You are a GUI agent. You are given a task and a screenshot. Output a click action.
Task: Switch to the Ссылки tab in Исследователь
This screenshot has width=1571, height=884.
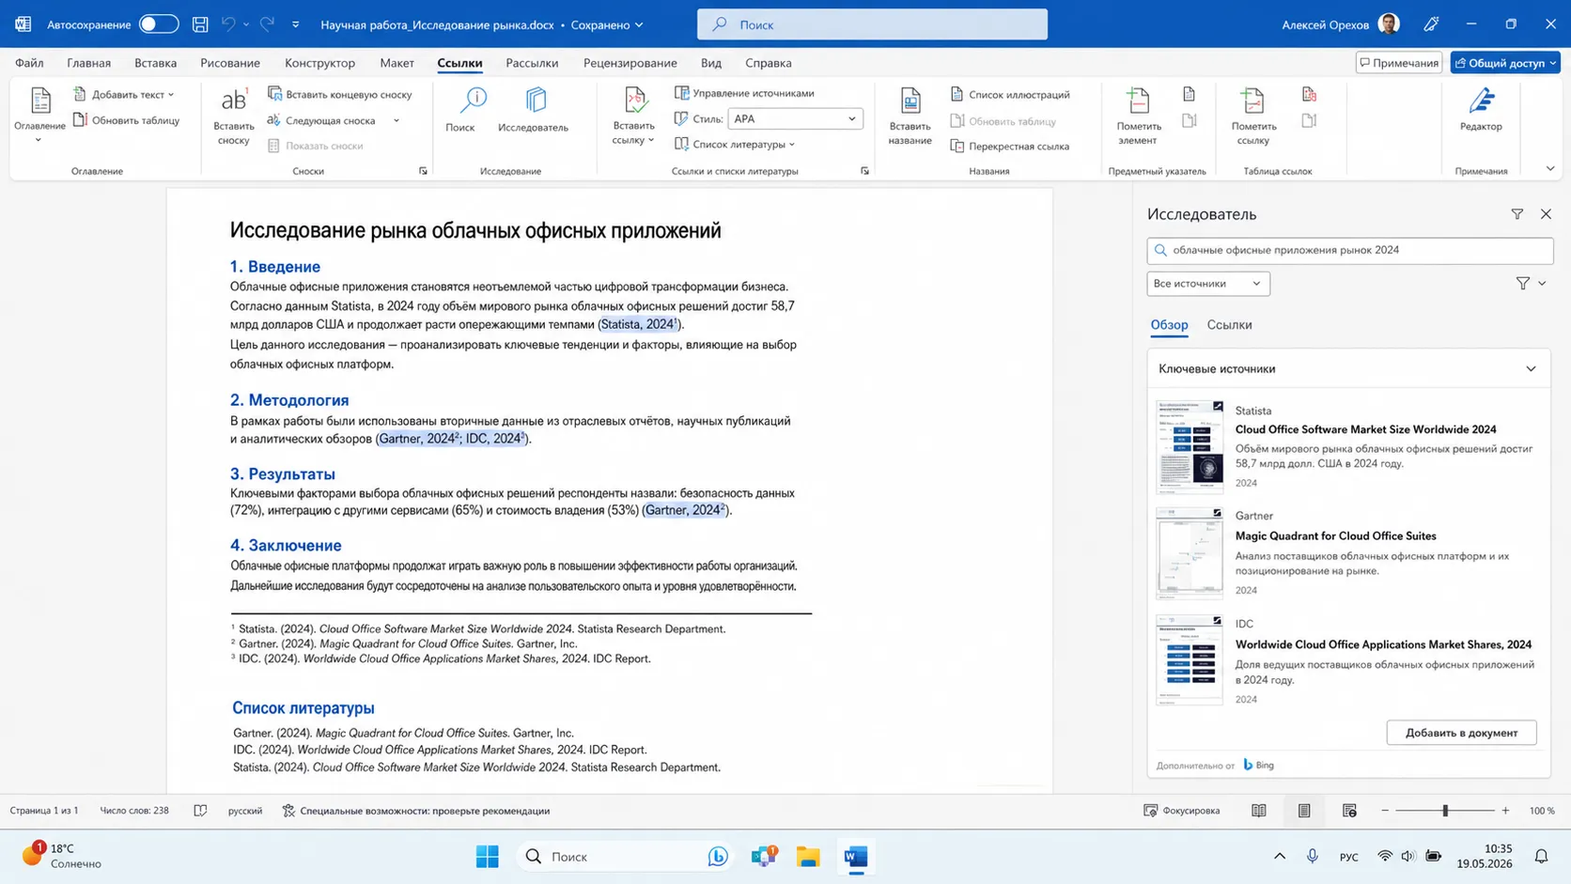(1229, 325)
